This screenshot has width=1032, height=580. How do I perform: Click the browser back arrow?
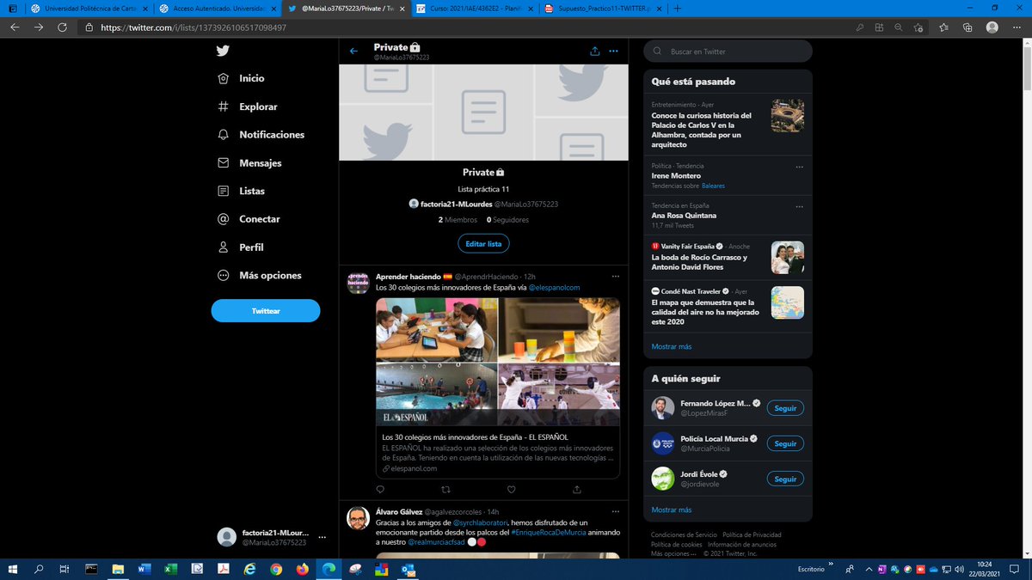(15, 27)
